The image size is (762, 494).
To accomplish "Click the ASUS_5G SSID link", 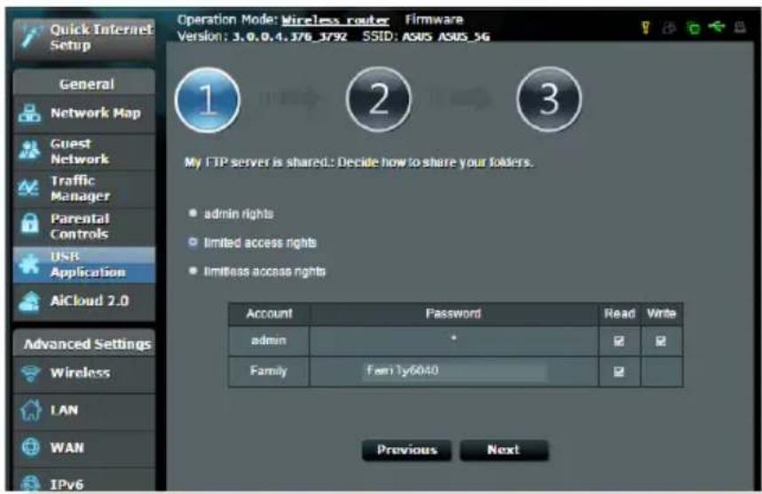I will 464,37.
